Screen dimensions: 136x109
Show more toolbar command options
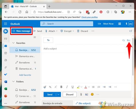(x=93, y=31)
